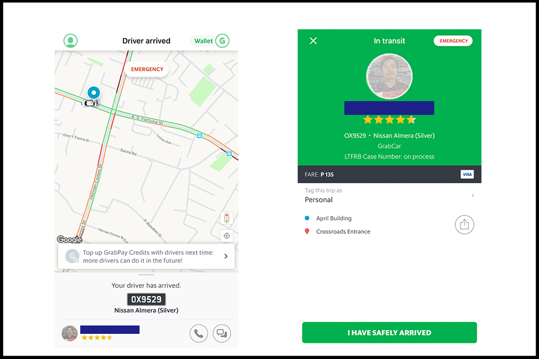Click the grey G icon in the banner
This screenshot has height=359, width=539.
coord(72,256)
